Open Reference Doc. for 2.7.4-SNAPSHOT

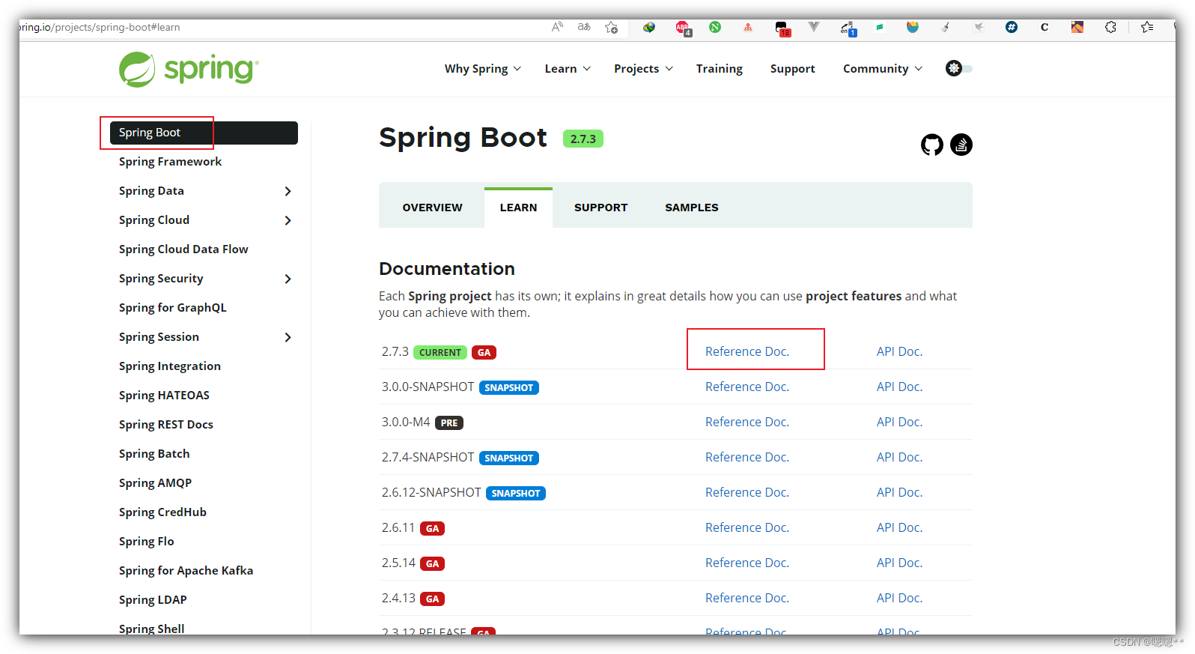tap(747, 457)
